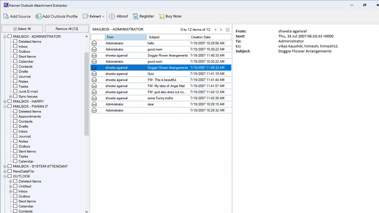Open the email with subject Quiz

pyautogui.click(x=161, y=74)
